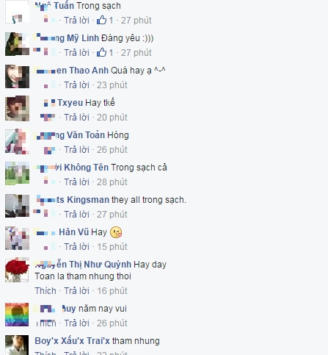Like Nguyễn Thị Như Quỳnh's comment via Thích
The image size is (328, 355).
tap(45, 291)
